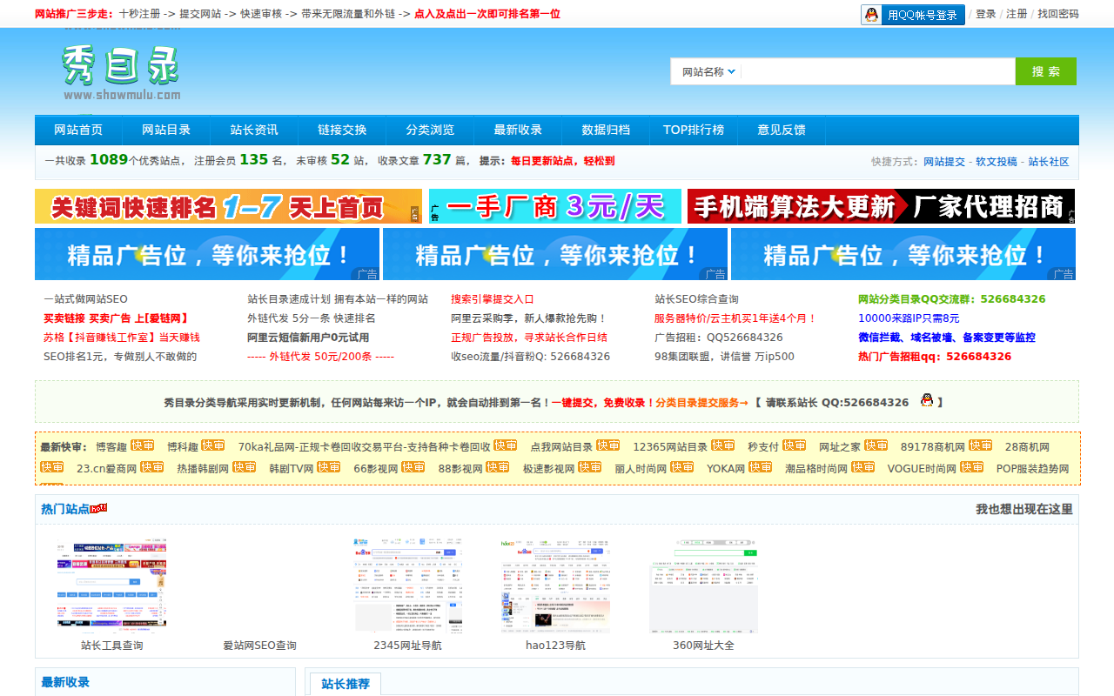The image size is (1114, 696).
Task: Click 软文投稿 shortcut link
Action: click(997, 162)
